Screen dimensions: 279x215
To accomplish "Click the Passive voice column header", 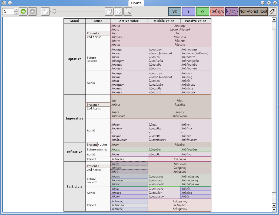I will [195, 21].
